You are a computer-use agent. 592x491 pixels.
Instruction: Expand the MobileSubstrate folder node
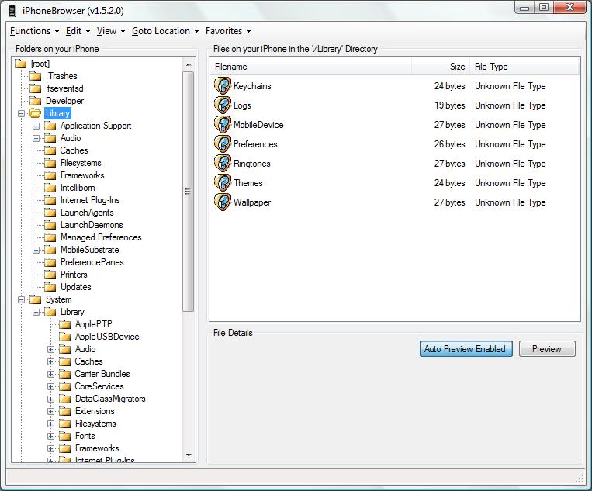point(36,250)
